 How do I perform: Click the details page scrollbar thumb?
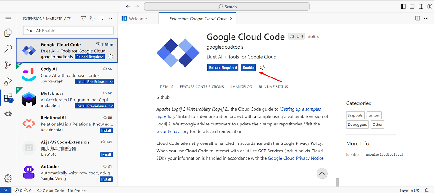click(337, 182)
